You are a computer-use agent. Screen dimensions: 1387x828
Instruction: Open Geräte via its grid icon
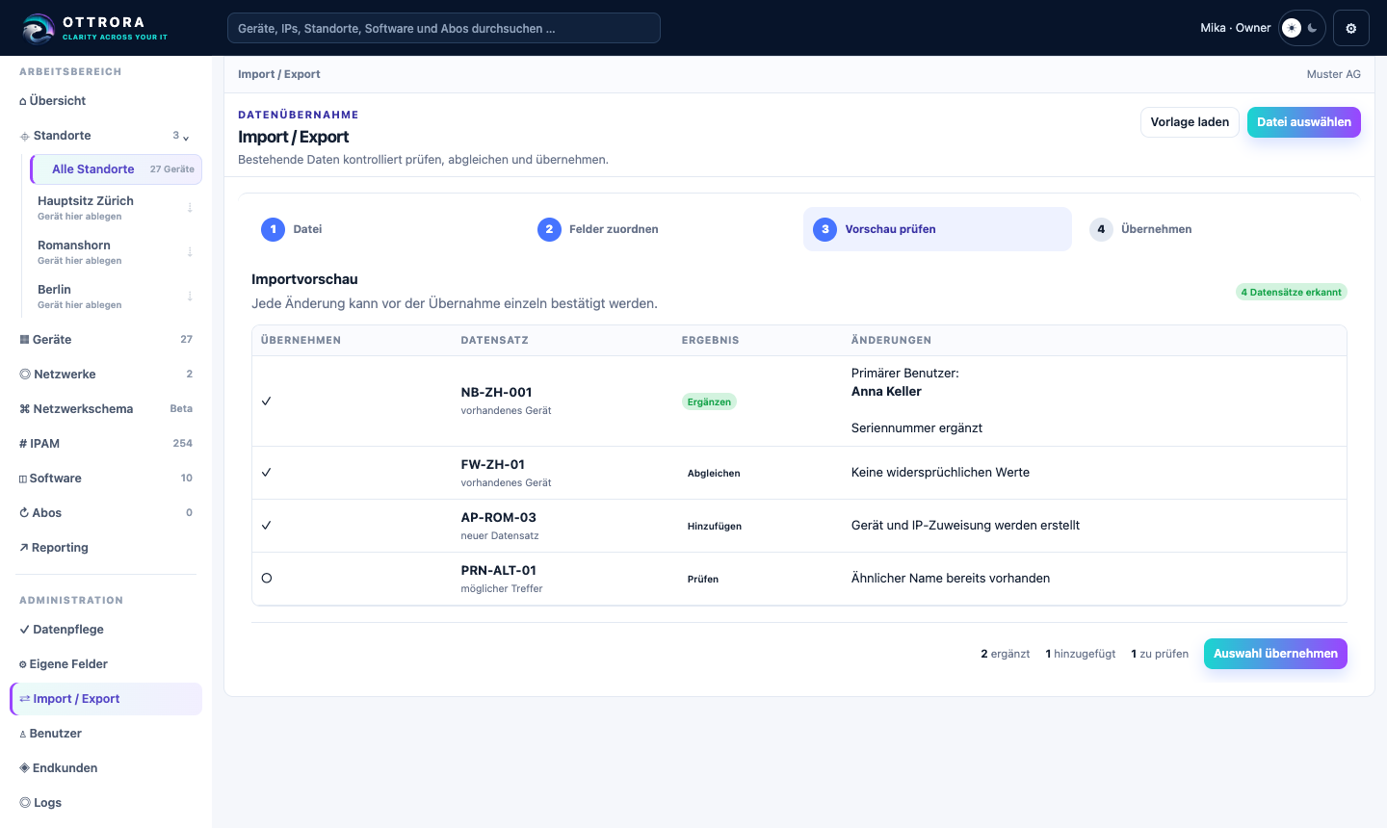[24, 340]
